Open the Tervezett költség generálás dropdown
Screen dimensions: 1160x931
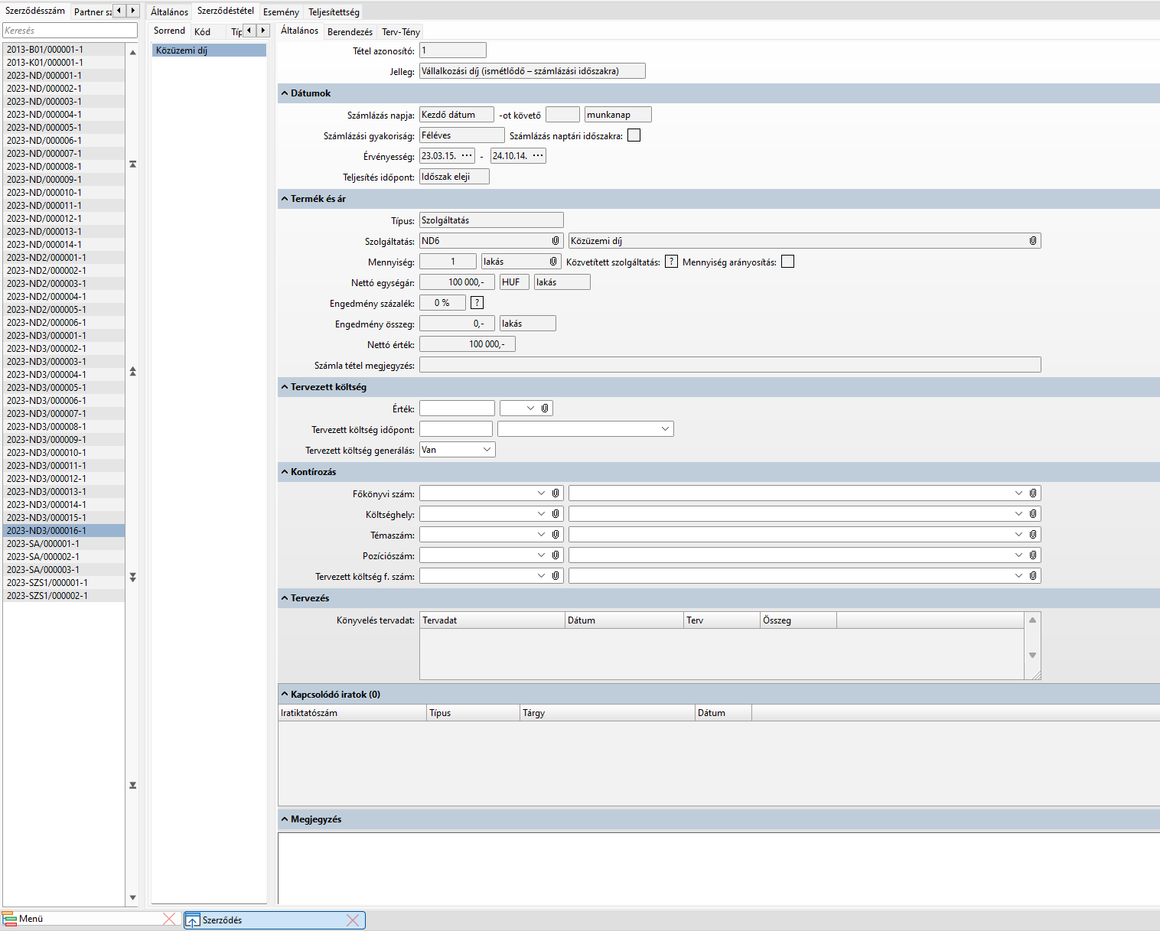(x=487, y=450)
